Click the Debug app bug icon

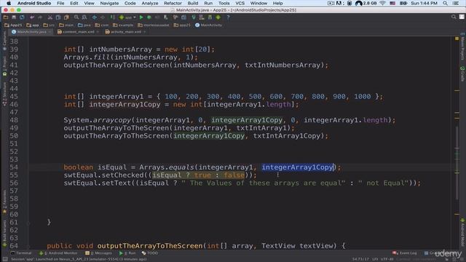click(x=149, y=17)
